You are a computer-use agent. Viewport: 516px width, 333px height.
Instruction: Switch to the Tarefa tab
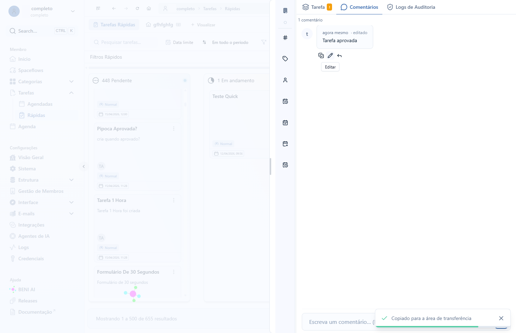[x=317, y=7]
